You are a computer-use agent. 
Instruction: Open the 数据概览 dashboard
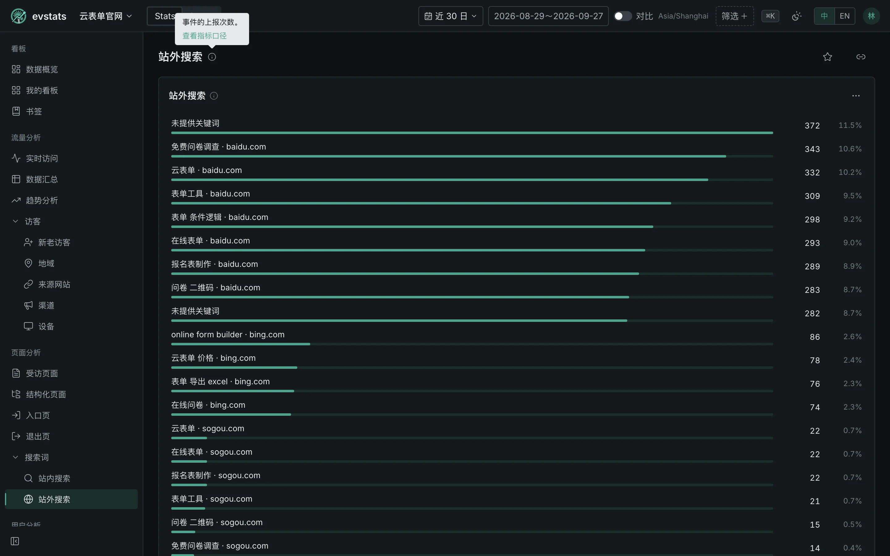[71, 69]
